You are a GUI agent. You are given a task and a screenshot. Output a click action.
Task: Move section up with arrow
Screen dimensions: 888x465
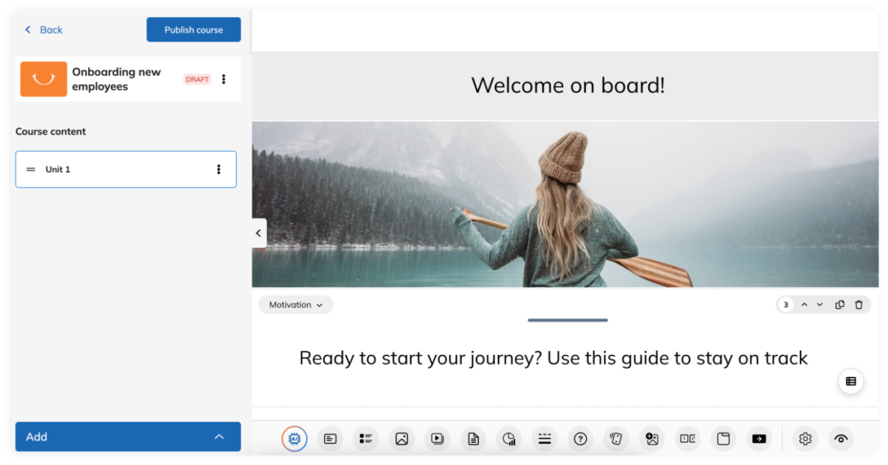[x=804, y=305]
